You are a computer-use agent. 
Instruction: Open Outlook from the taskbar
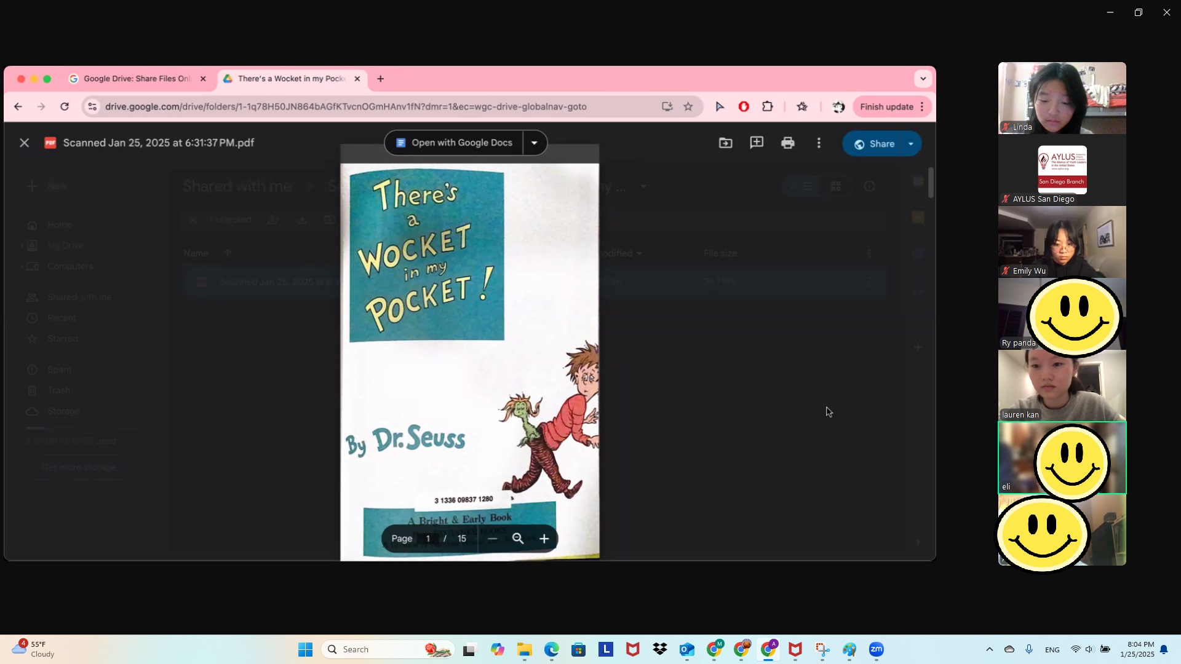coord(687,649)
